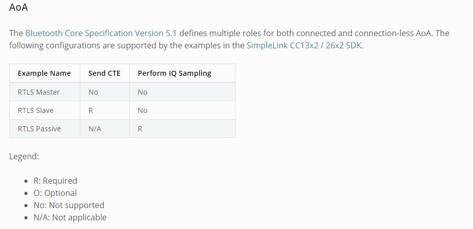
Task: Click the Send CTE value for RTLS Master
Action: pyautogui.click(x=93, y=92)
